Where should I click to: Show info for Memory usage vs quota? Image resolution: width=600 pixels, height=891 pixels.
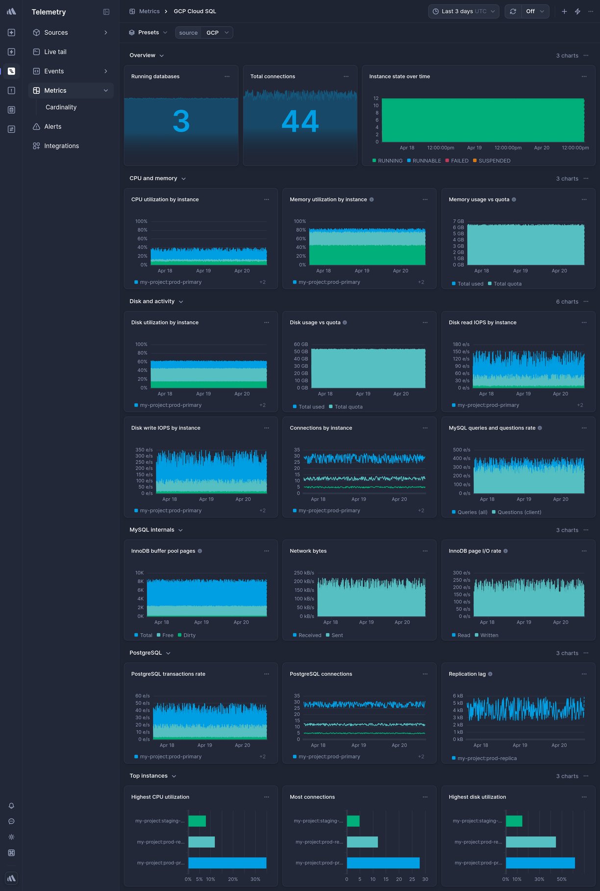514,200
